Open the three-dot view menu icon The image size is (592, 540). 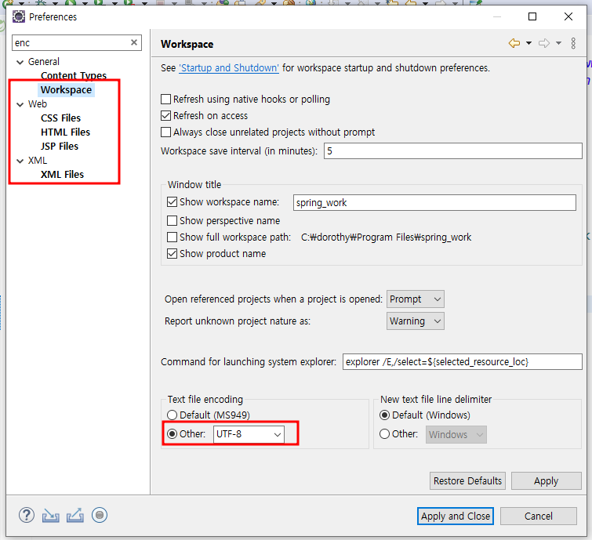coord(573,43)
